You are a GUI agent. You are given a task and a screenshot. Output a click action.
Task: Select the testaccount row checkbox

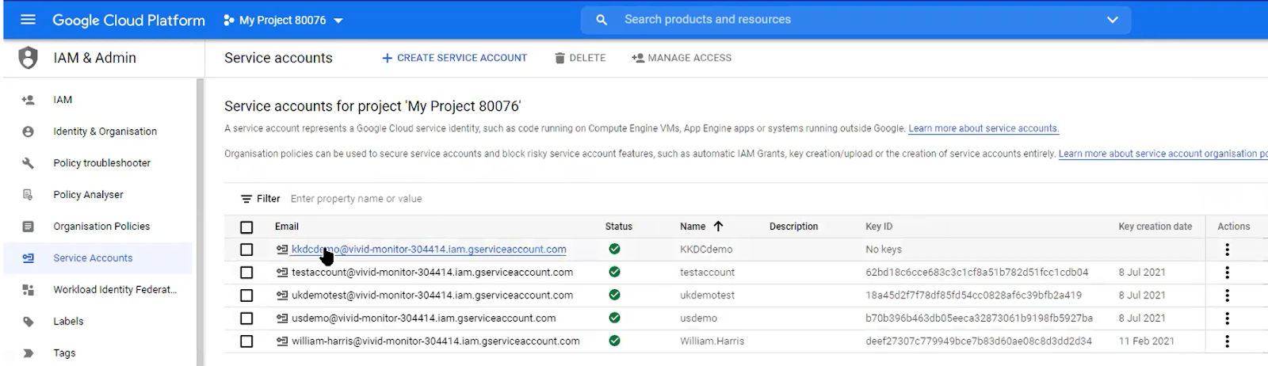click(246, 273)
